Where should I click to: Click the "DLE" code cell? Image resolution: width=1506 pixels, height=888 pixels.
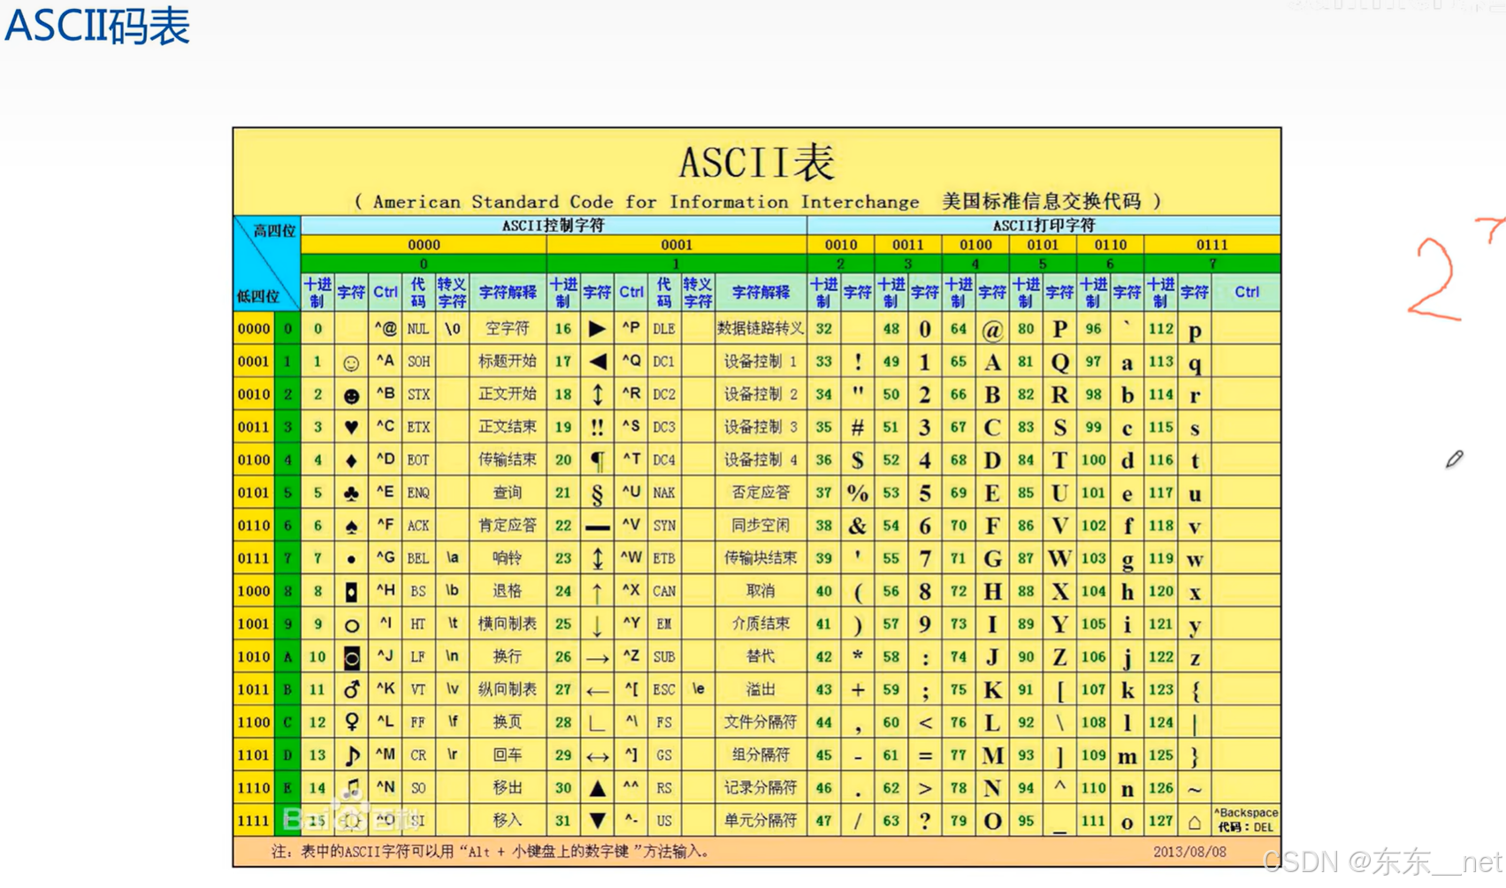(x=664, y=329)
